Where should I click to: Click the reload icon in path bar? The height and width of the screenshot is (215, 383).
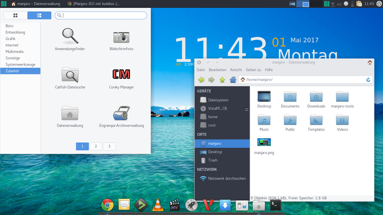click(x=368, y=80)
